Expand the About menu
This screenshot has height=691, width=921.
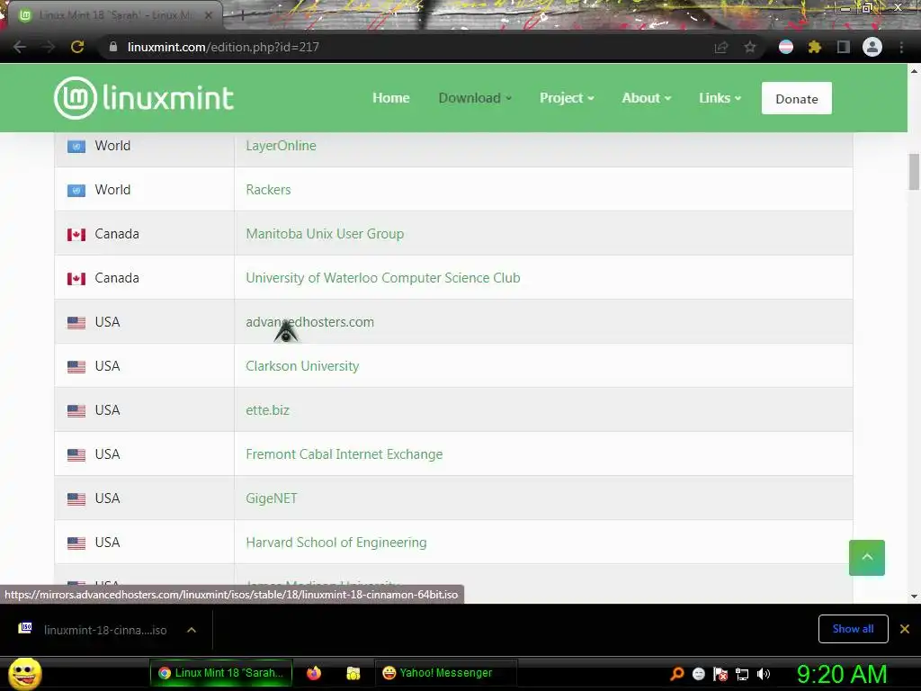(646, 97)
